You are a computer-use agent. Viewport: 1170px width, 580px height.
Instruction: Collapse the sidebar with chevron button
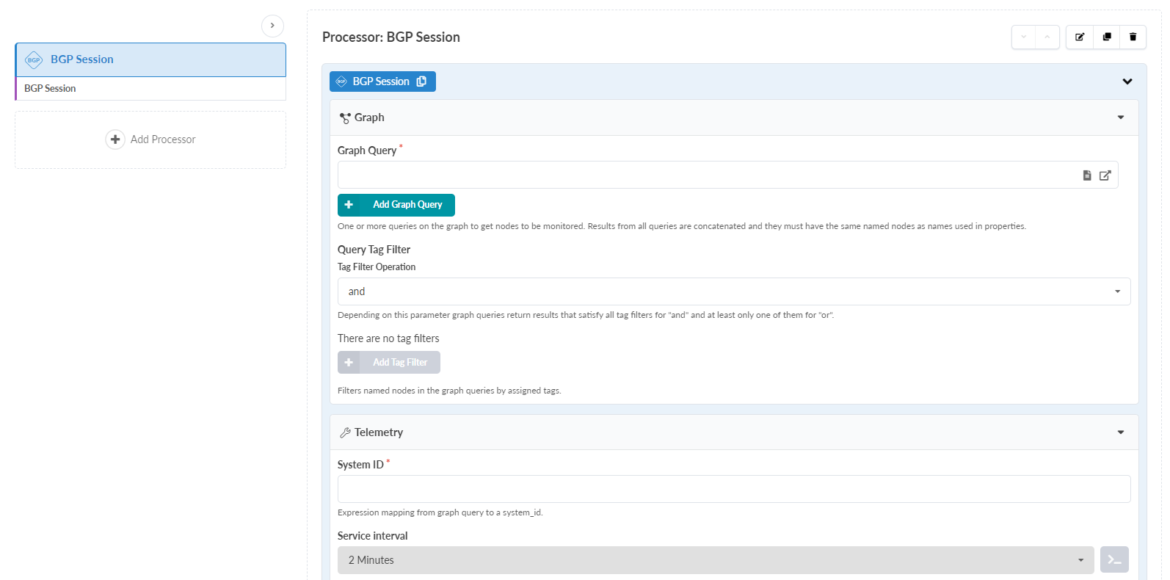(272, 26)
